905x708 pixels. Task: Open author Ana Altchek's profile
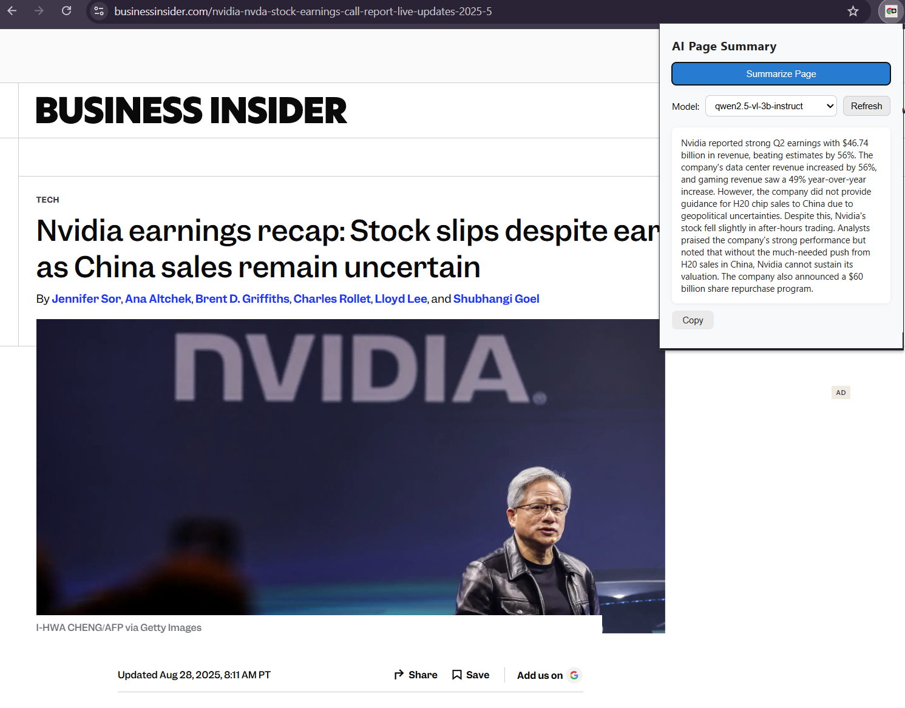pyautogui.click(x=158, y=298)
